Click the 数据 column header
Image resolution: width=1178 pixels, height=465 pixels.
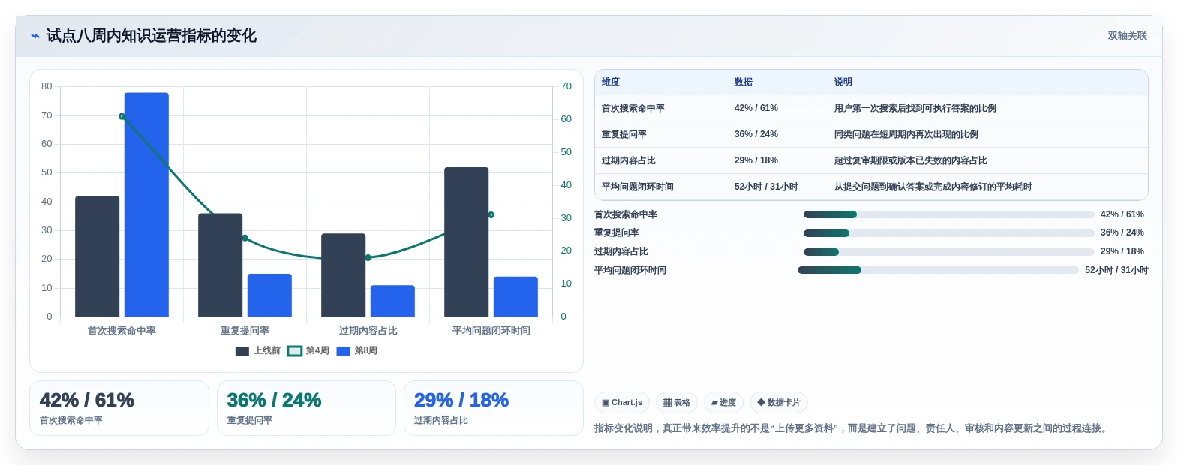[x=744, y=82]
